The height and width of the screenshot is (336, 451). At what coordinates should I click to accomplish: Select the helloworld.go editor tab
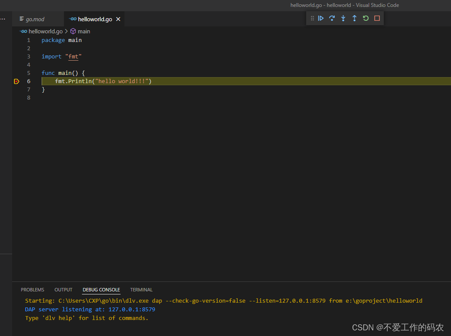pos(95,19)
